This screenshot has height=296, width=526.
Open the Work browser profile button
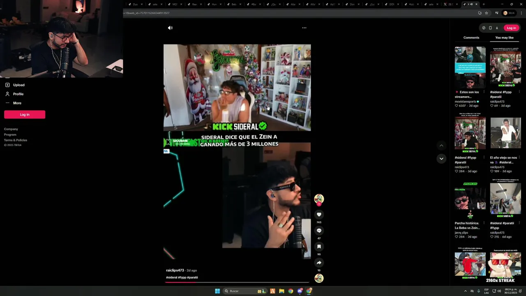(509, 13)
